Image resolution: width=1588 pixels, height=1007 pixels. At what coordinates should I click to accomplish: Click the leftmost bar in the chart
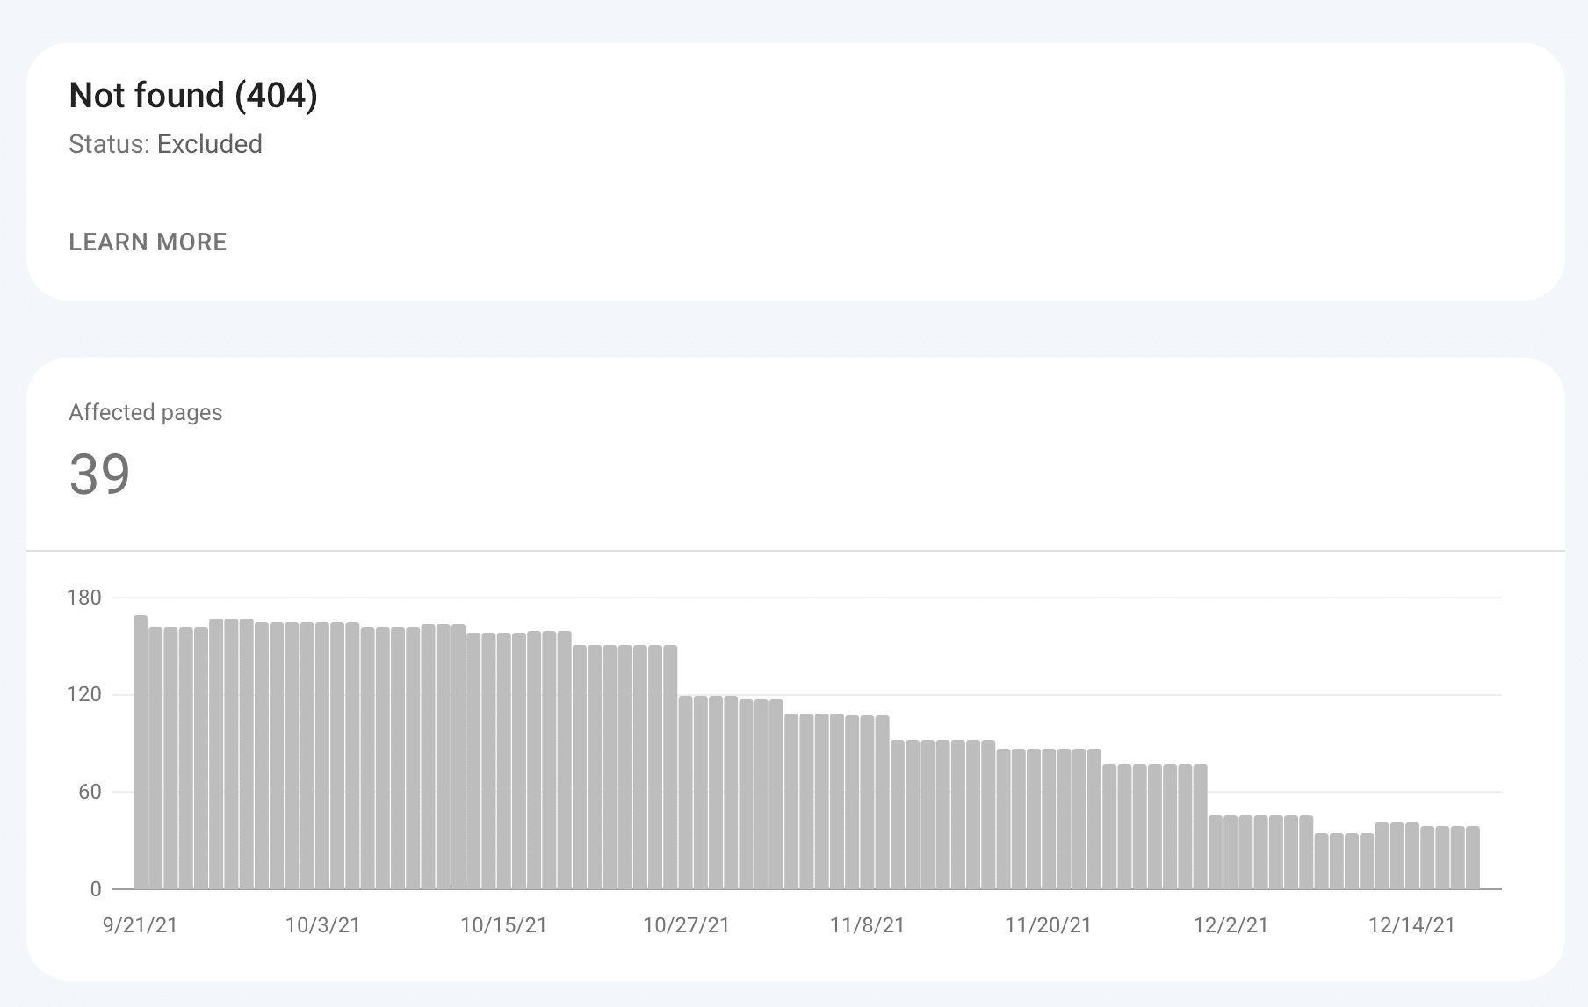pyautogui.click(x=141, y=752)
